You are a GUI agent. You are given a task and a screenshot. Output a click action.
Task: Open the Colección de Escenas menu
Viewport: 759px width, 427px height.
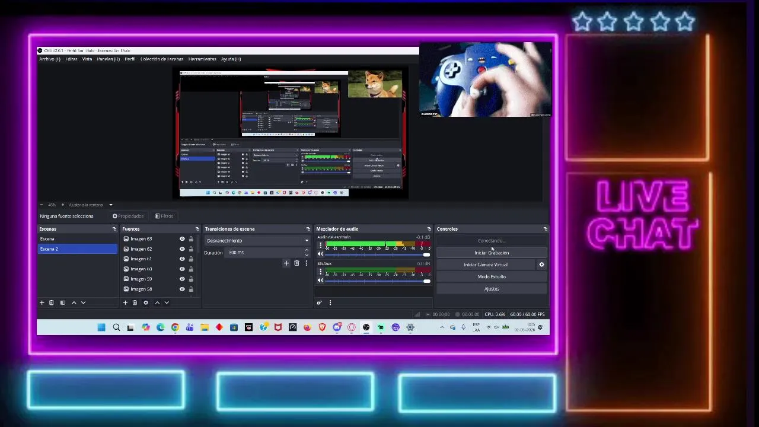pos(162,59)
